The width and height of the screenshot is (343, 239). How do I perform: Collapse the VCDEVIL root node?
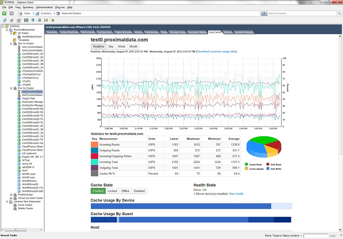(x=3, y=26)
